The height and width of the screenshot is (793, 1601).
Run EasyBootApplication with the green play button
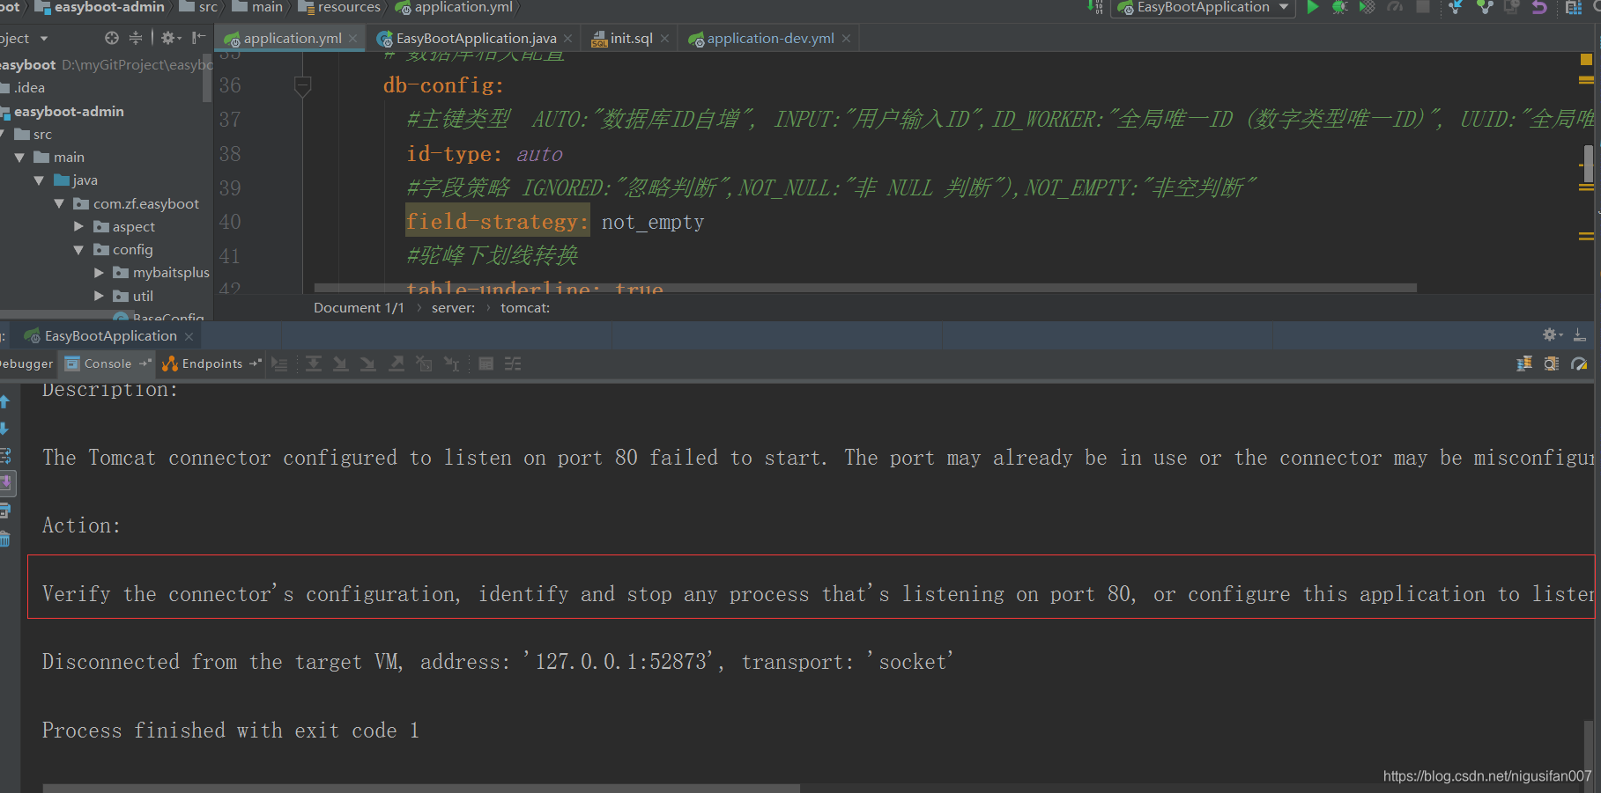[1312, 8]
